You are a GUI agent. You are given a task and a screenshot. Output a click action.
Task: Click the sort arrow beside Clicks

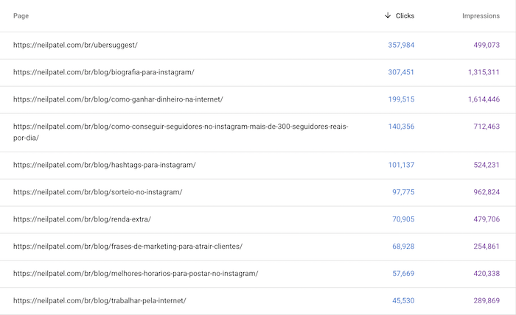[388, 15]
